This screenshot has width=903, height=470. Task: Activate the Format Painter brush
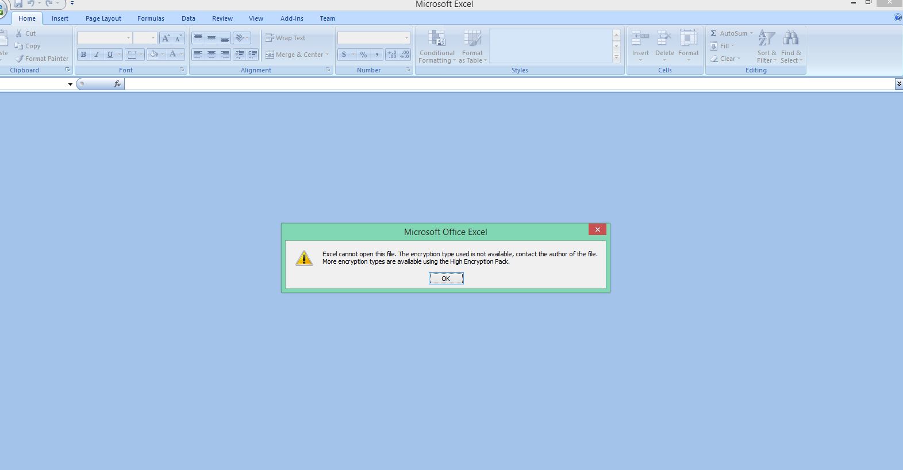42,59
